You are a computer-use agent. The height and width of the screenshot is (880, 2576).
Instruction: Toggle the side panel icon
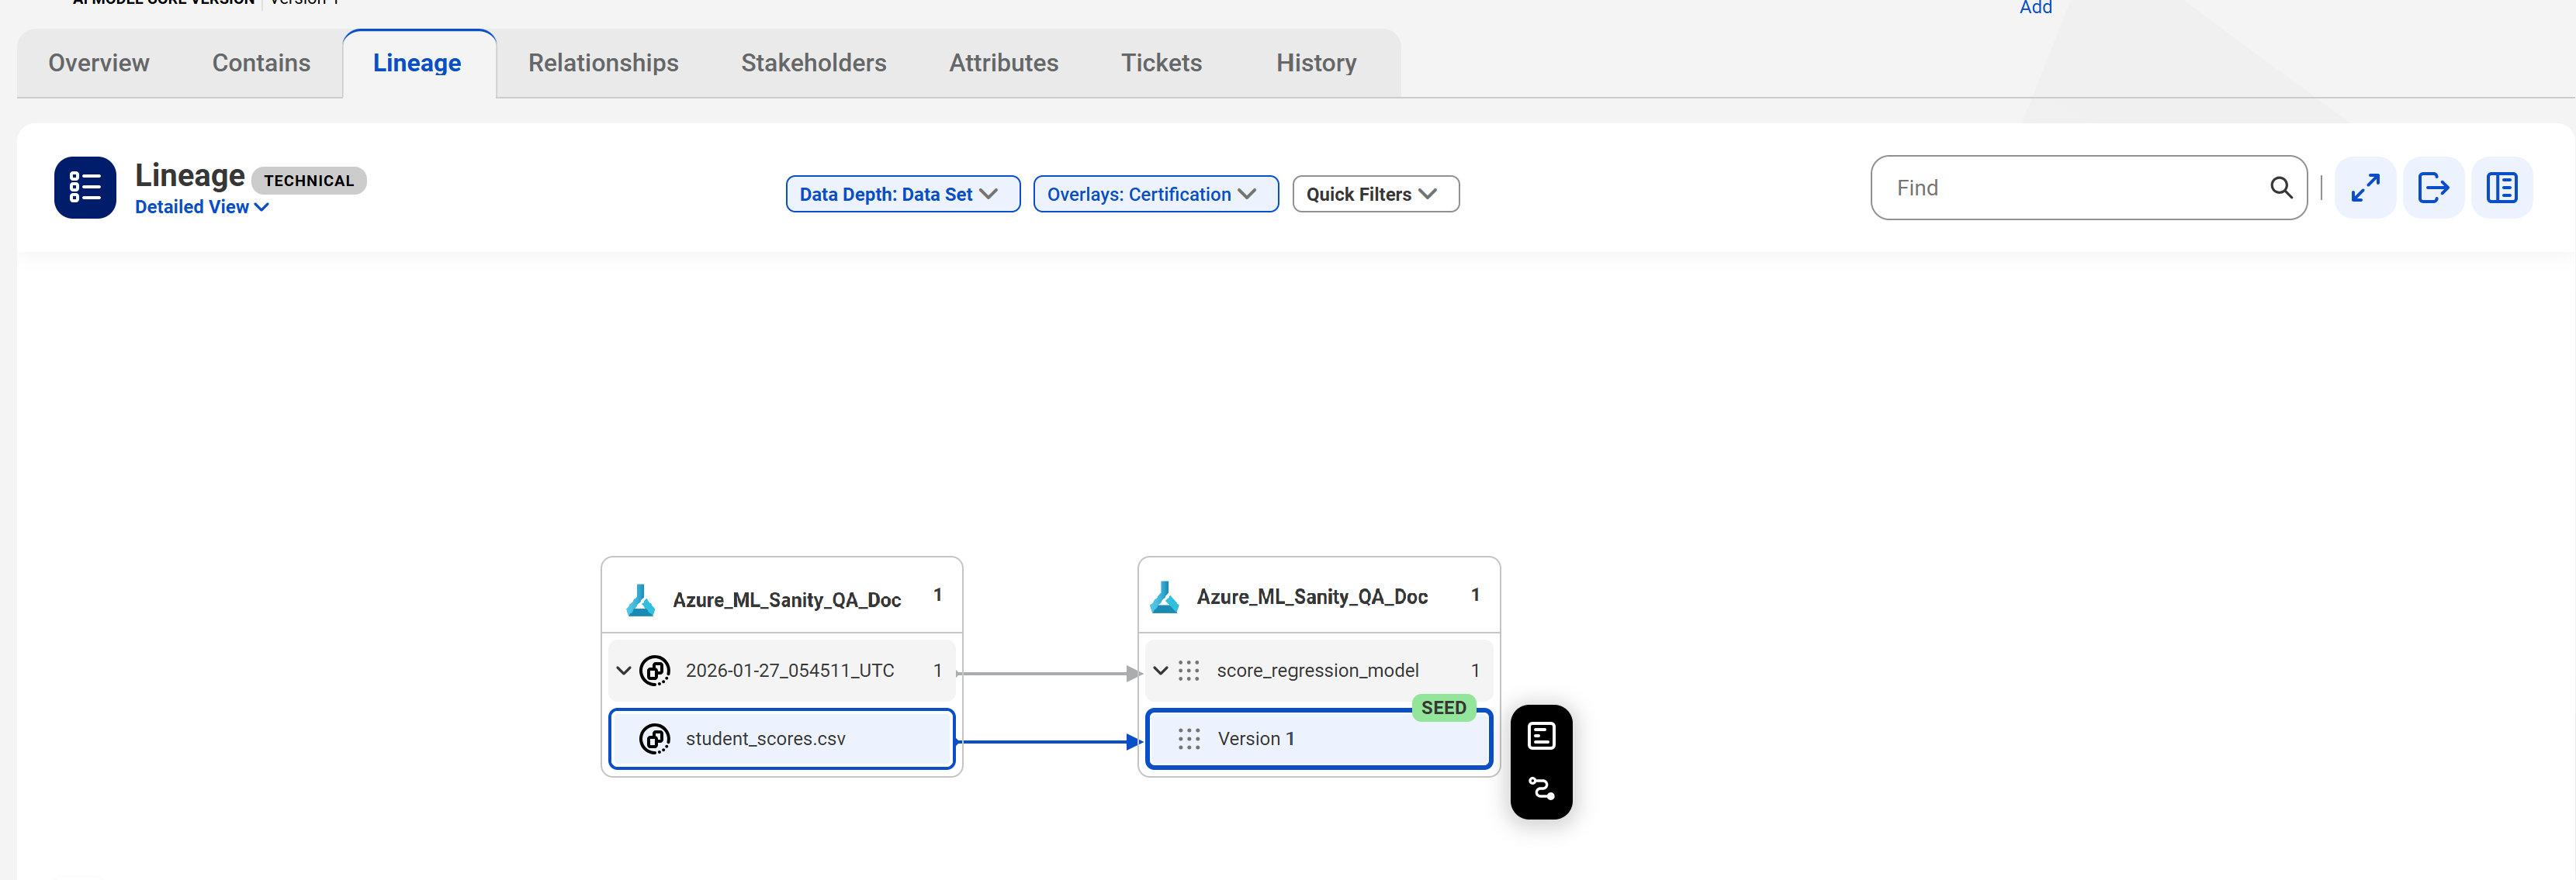(2501, 188)
